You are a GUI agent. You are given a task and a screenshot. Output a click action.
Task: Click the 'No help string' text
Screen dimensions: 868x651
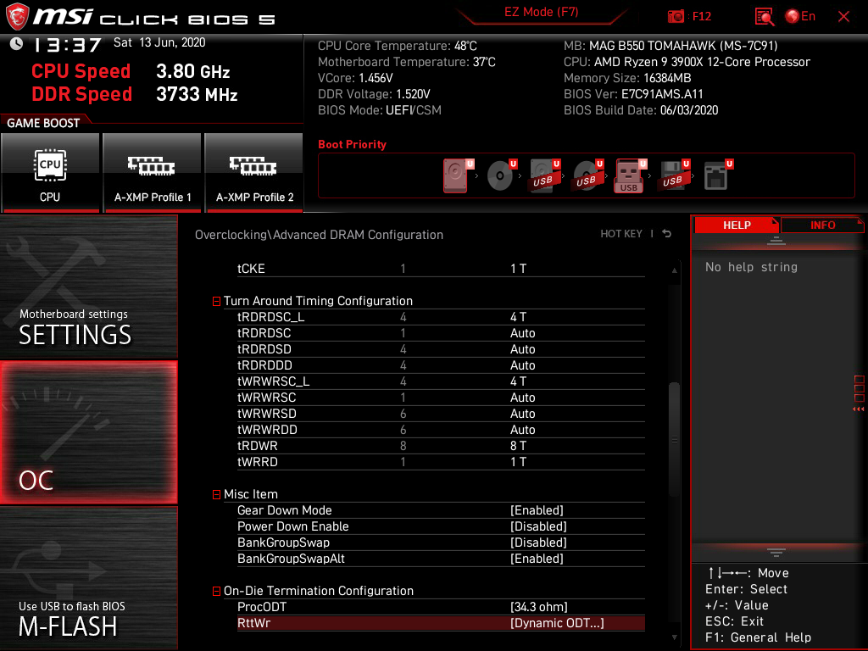coord(751,267)
